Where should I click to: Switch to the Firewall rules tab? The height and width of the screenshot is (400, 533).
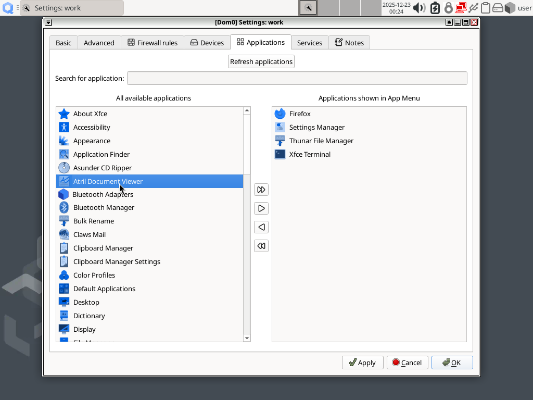click(153, 43)
